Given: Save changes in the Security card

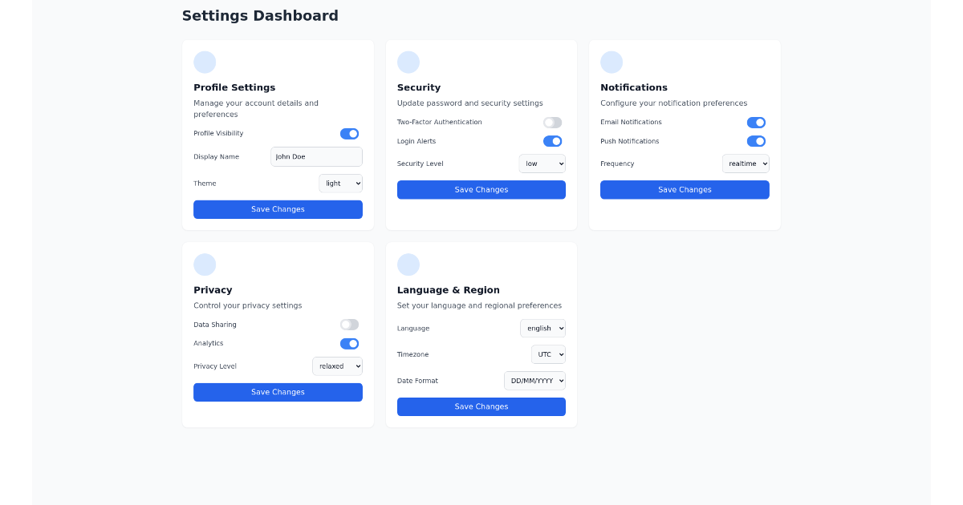Looking at the screenshot, I should (x=481, y=189).
